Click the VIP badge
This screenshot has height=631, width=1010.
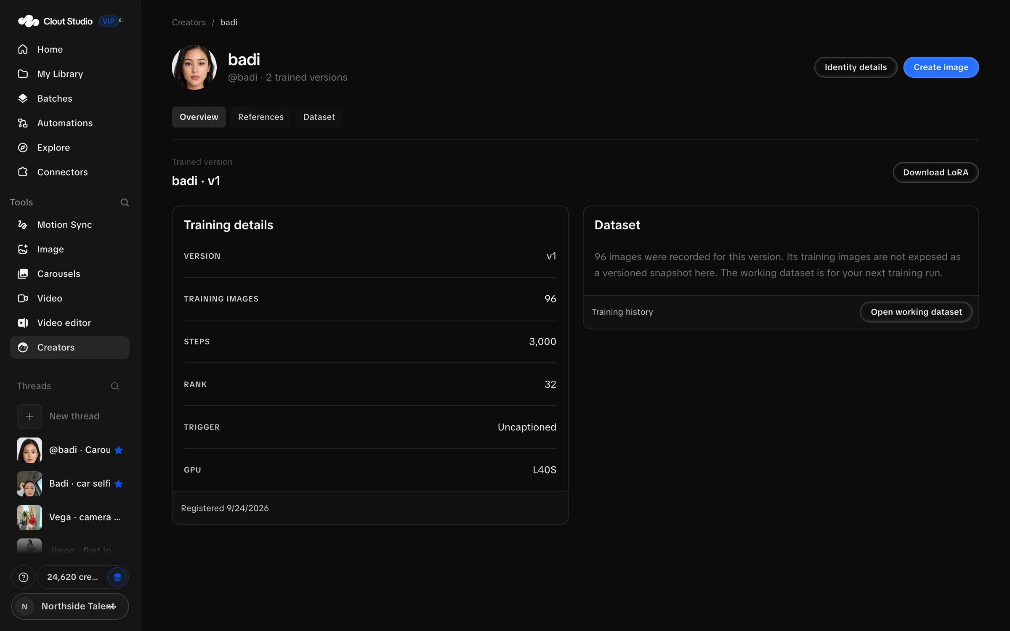click(109, 21)
